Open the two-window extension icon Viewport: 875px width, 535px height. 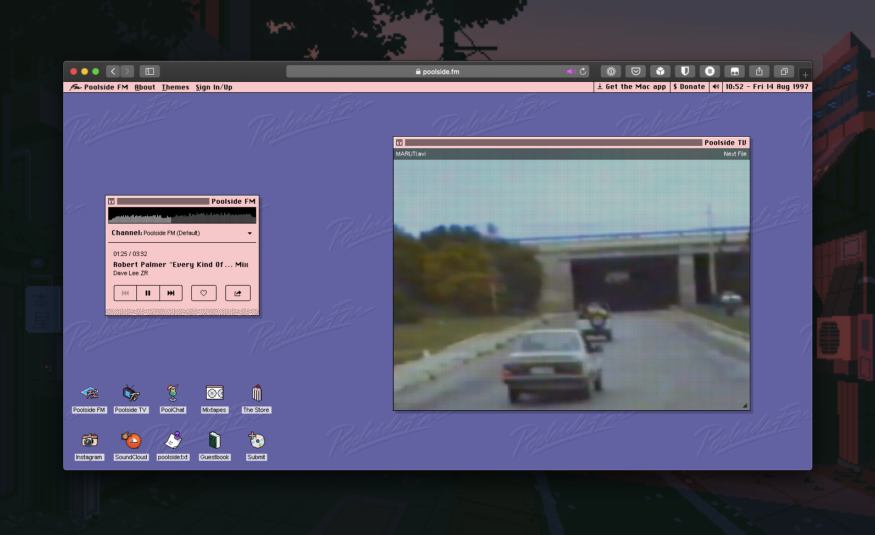click(734, 71)
